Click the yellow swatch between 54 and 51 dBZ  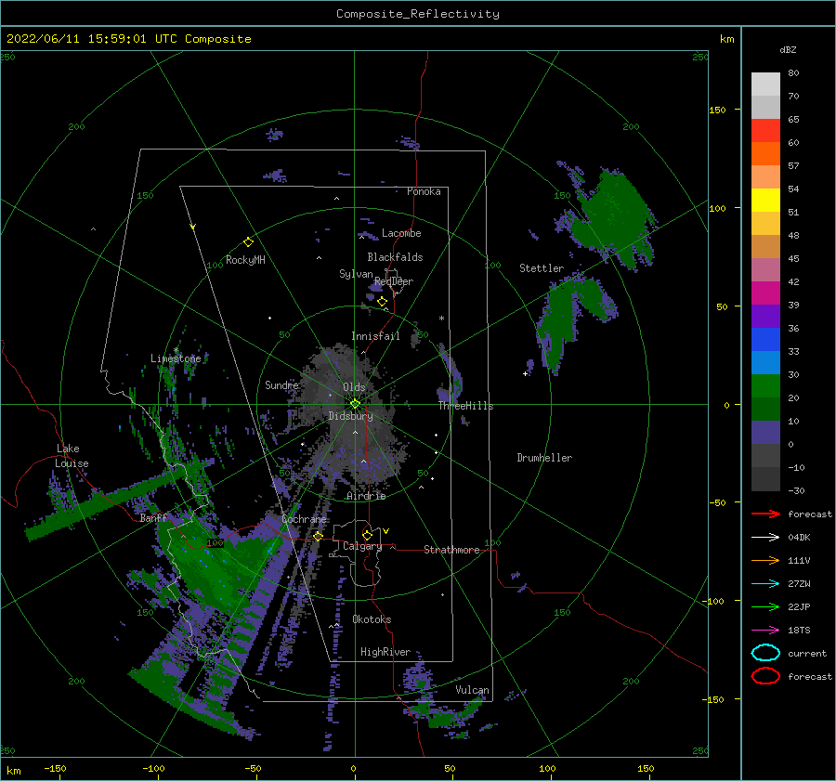(x=765, y=201)
